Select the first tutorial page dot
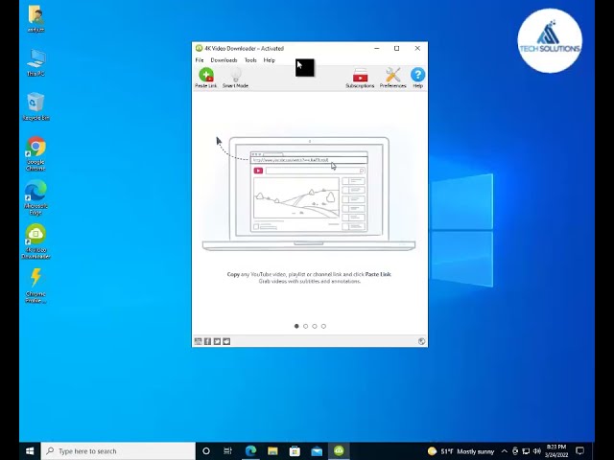The image size is (614, 460). click(296, 326)
